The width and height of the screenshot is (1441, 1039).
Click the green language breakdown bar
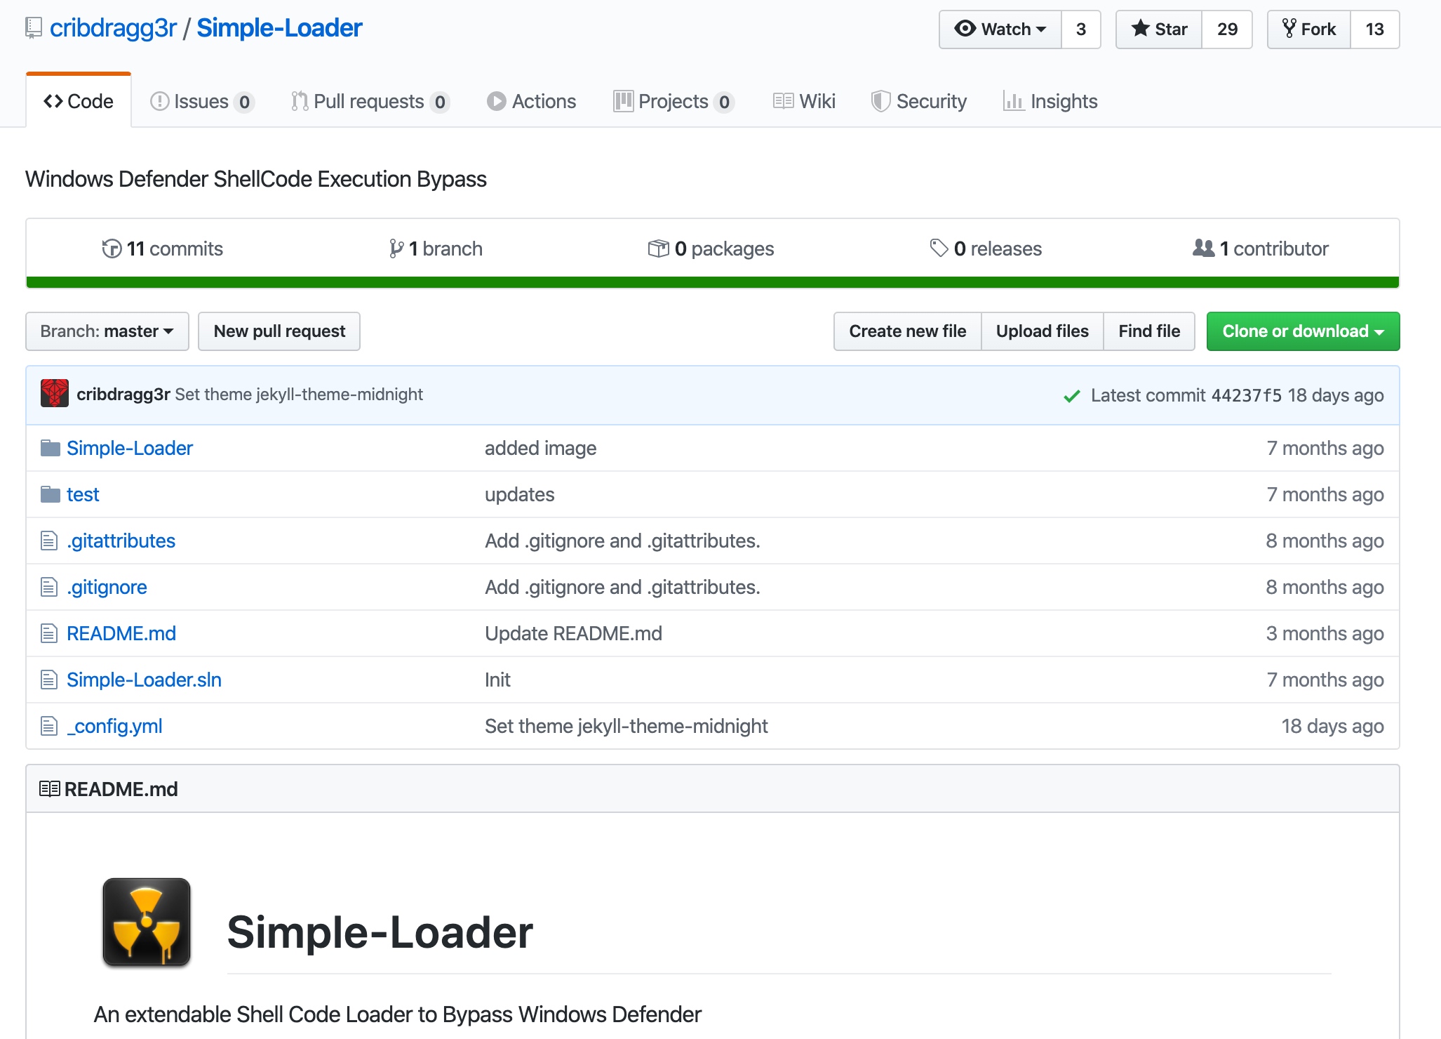tap(713, 282)
